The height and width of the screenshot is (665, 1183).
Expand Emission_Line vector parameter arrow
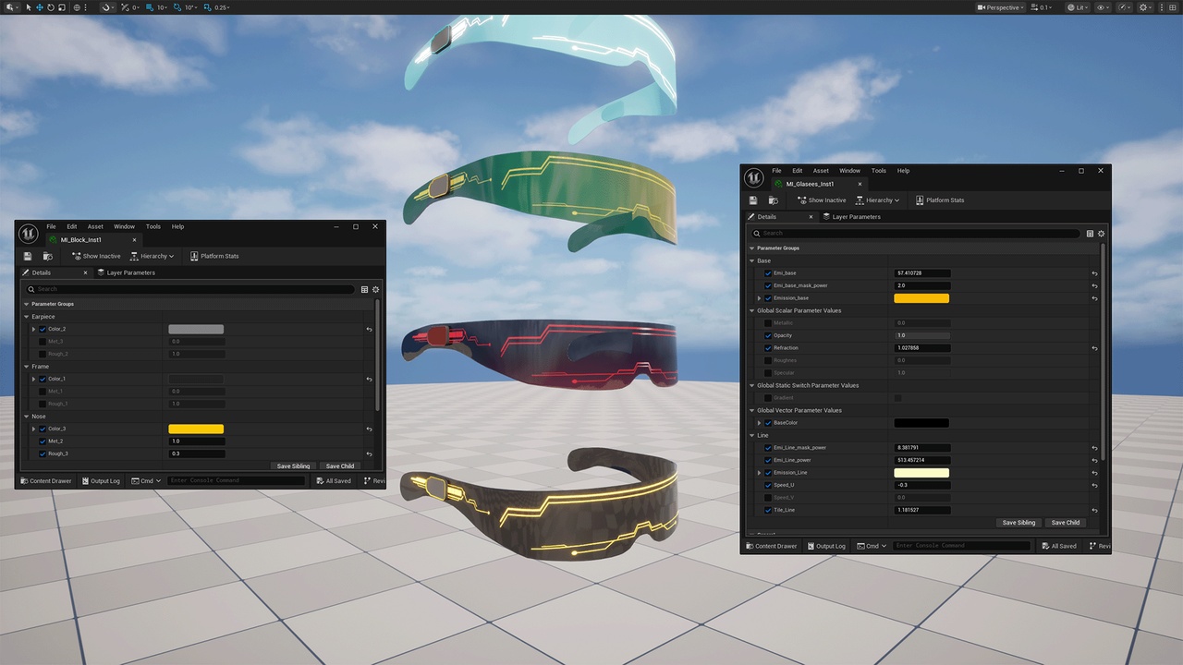760,473
